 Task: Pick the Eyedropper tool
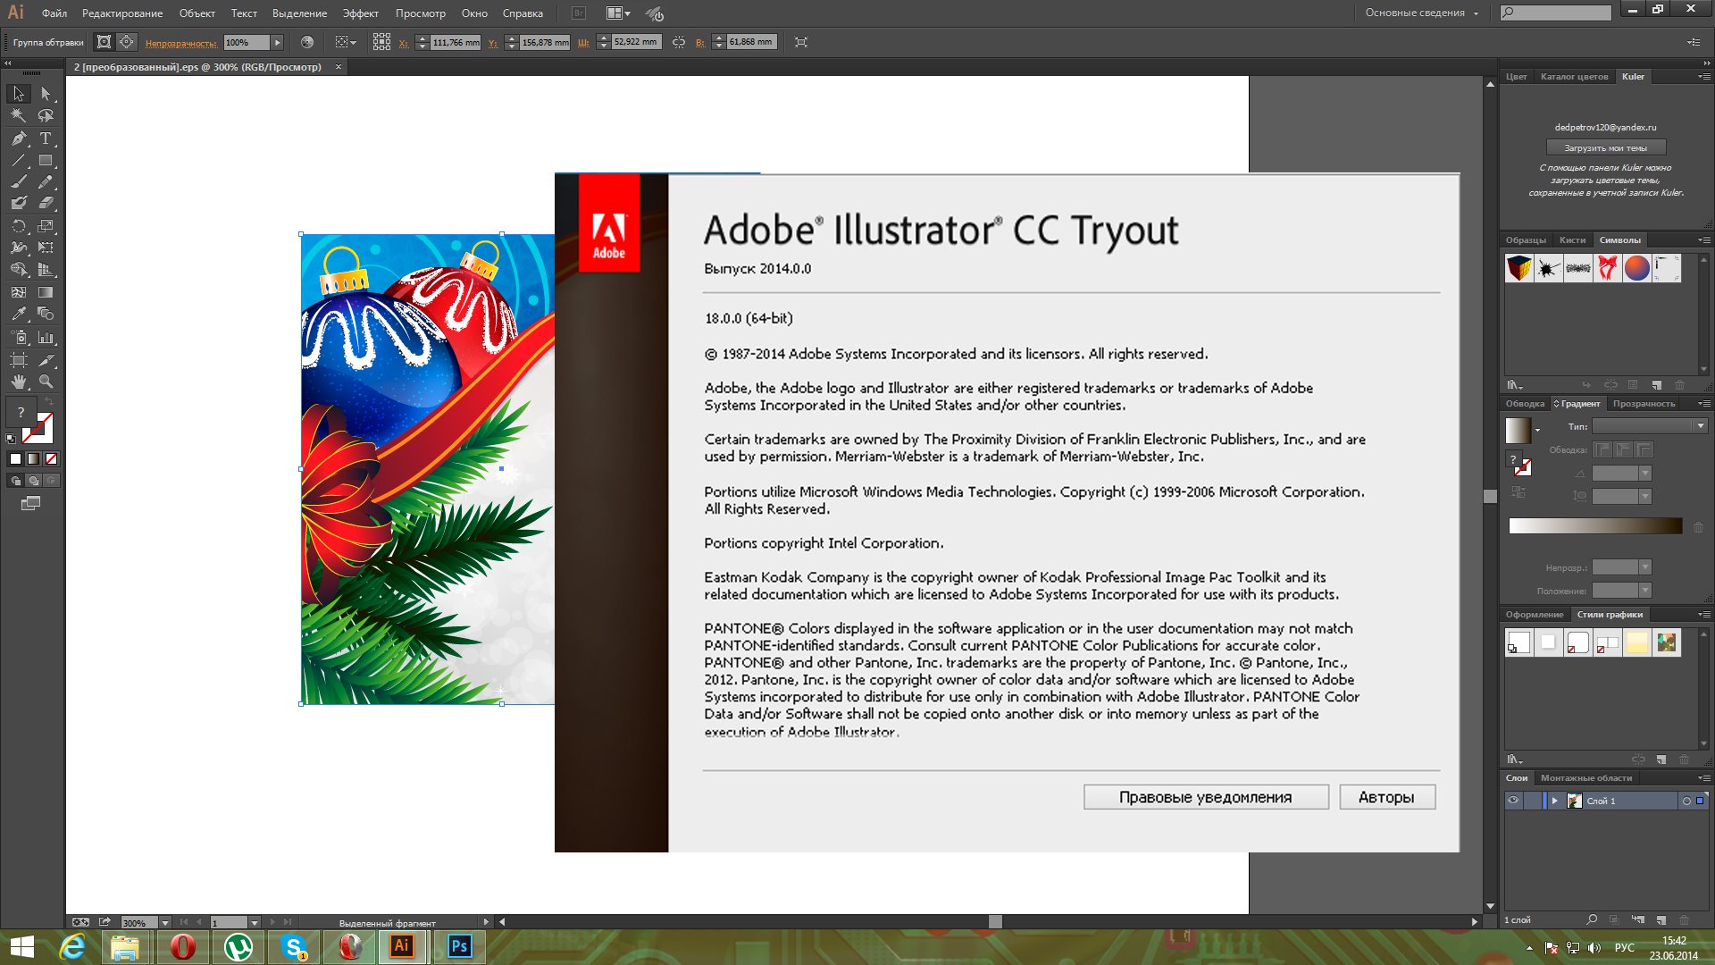pos(19,315)
